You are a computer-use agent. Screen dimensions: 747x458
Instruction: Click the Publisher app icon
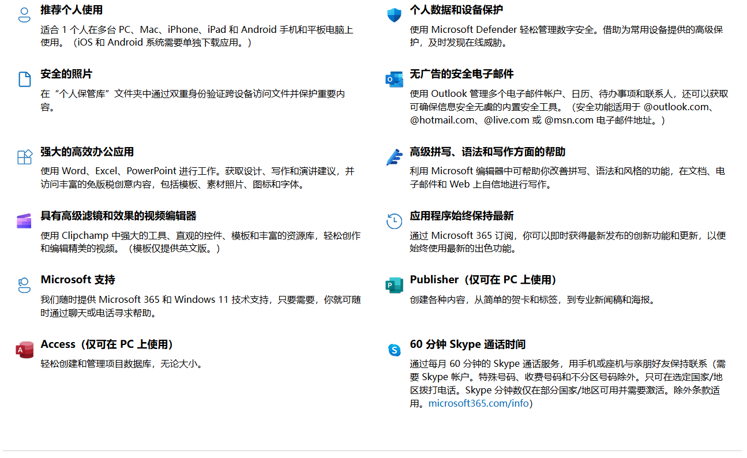[394, 285]
